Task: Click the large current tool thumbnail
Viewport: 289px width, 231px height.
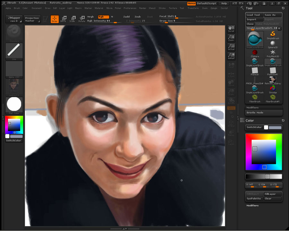Action: click(255, 40)
